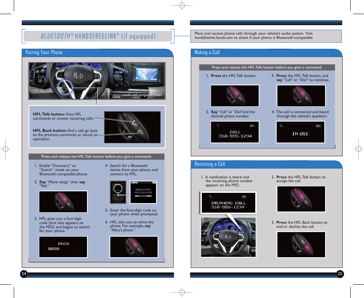Click the Making a Call 'Press and release' instruction bar

[267, 67]
